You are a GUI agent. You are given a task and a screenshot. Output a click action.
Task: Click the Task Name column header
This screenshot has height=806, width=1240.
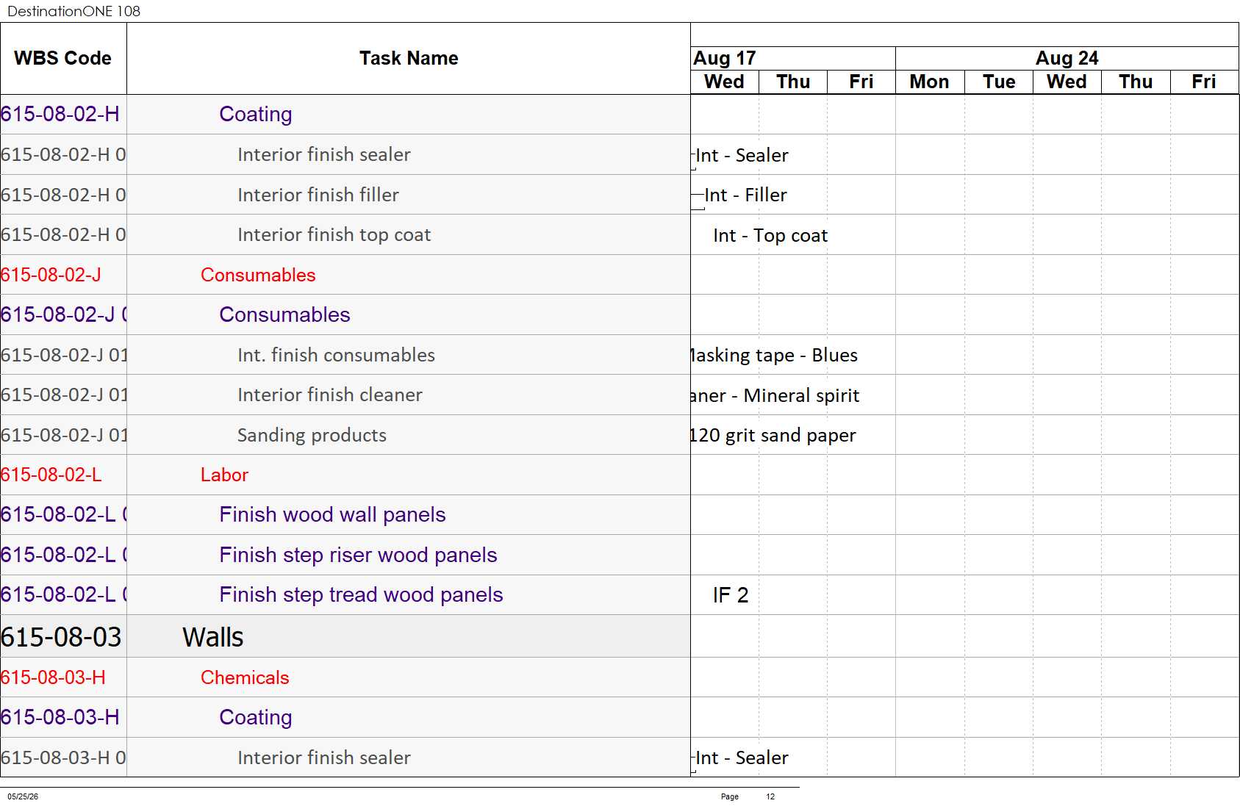pos(409,58)
